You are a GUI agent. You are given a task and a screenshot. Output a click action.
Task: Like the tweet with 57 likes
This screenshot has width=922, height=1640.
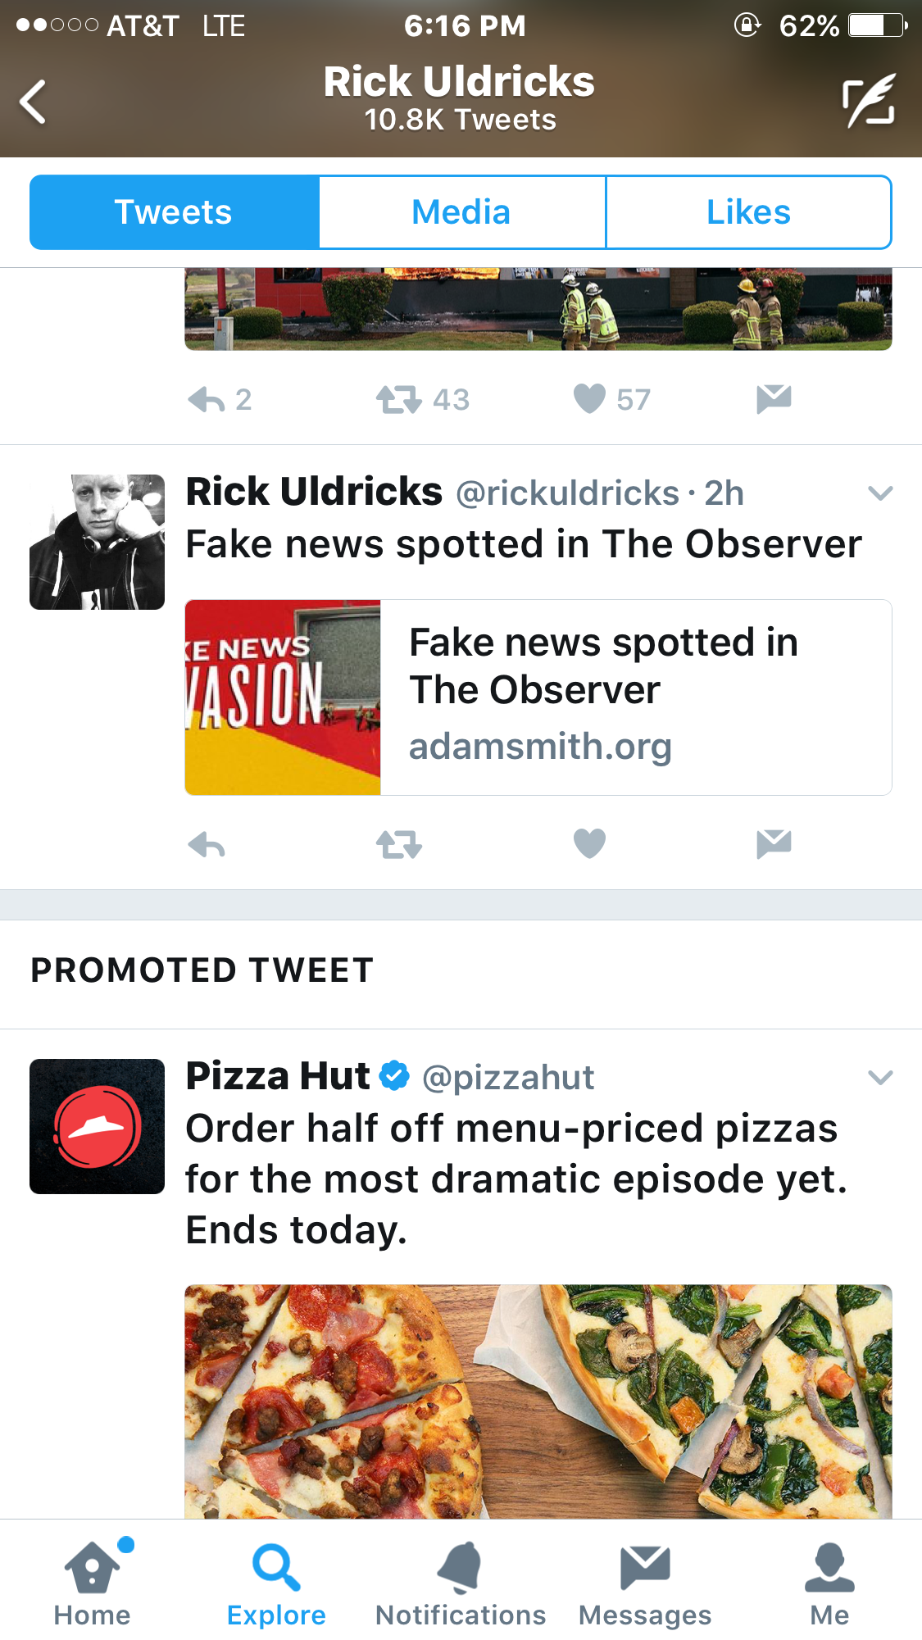coord(589,399)
